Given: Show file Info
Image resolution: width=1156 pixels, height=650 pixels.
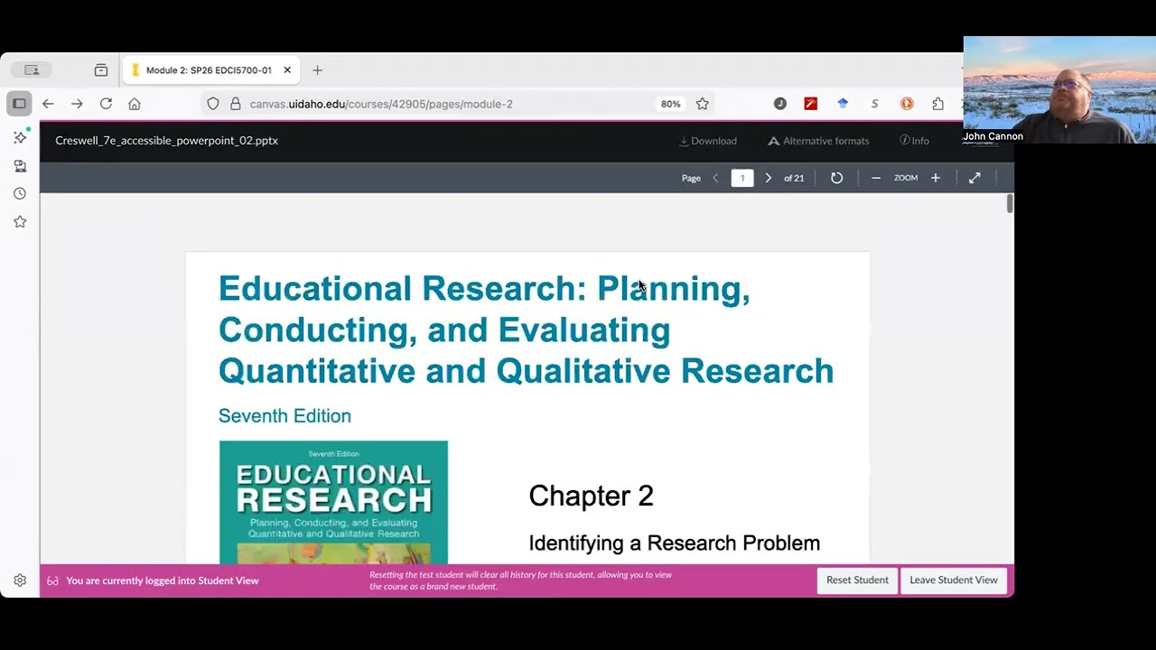Looking at the screenshot, I should click(914, 141).
